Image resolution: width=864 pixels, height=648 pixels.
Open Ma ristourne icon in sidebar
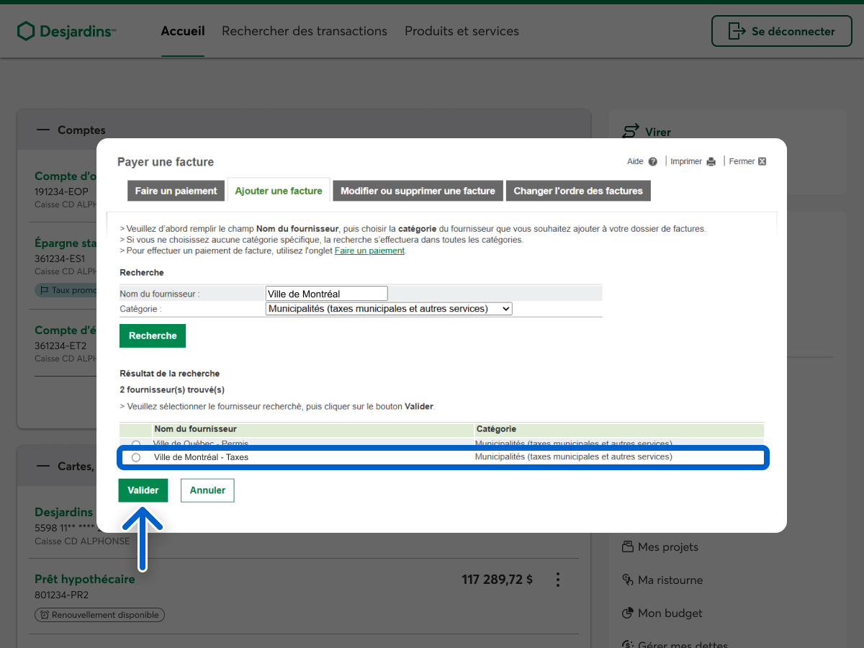(x=628, y=580)
